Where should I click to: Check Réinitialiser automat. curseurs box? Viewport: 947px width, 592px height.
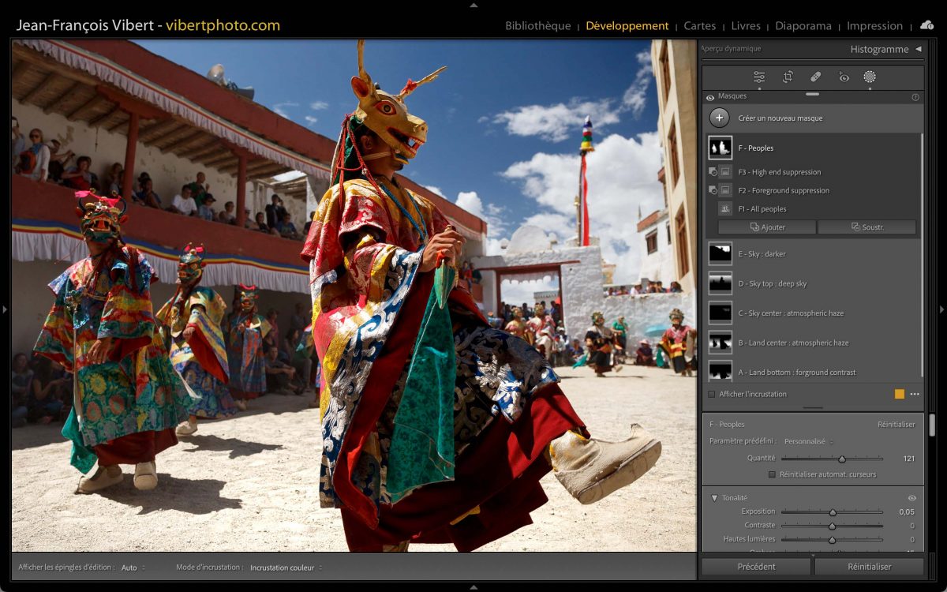(x=772, y=474)
